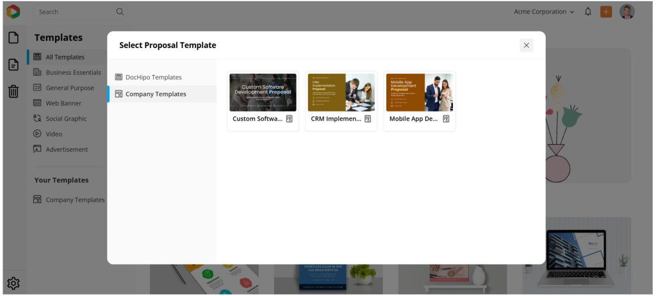Click the orange plus create button
The height and width of the screenshot is (296, 656).
pyautogui.click(x=606, y=12)
